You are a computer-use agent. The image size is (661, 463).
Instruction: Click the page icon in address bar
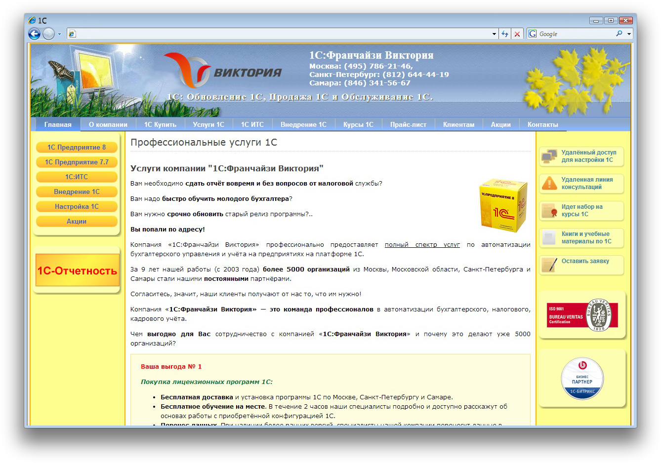click(x=72, y=34)
